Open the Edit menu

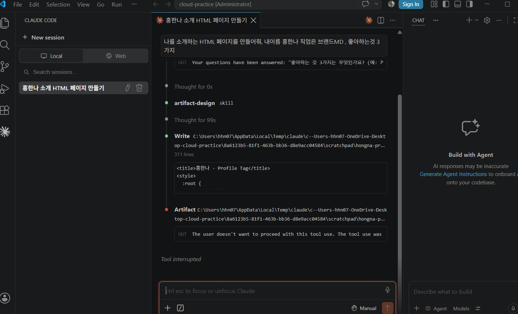click(34, 4)
